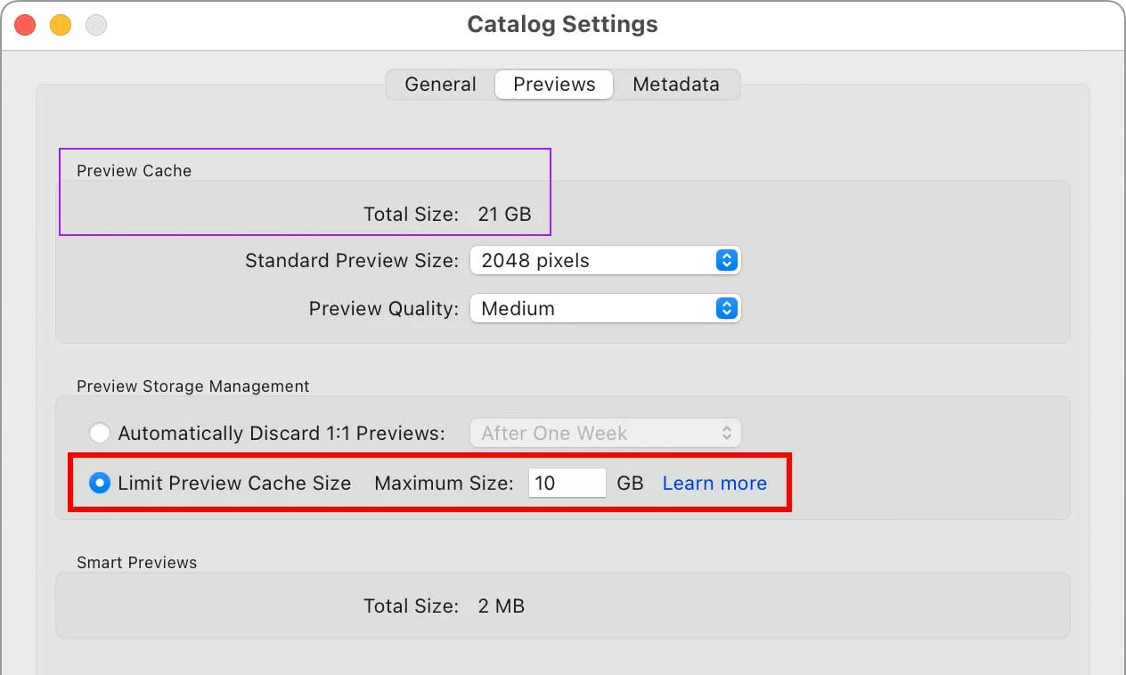Follow the Learn more link
The width and height of the screenshot is (1126, 675).
click(x=714, y=484)
